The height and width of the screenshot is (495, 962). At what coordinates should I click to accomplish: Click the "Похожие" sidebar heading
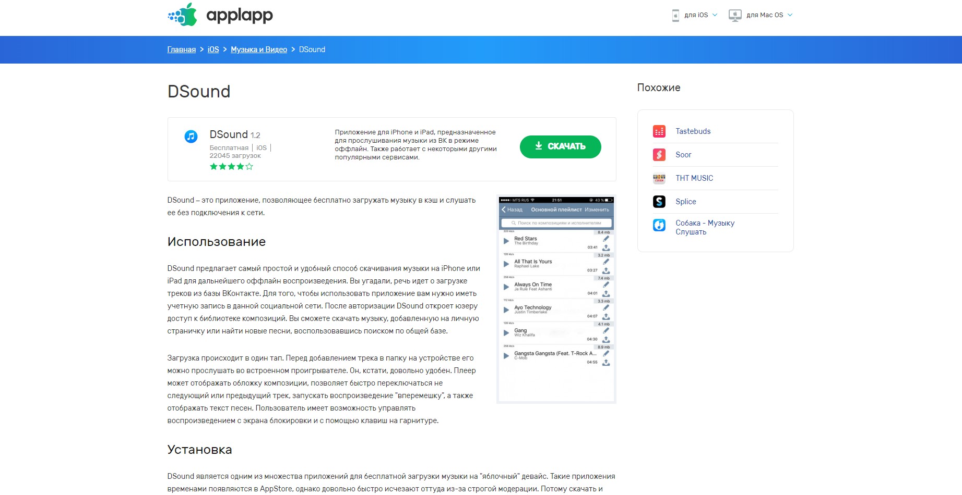[659, 88]
